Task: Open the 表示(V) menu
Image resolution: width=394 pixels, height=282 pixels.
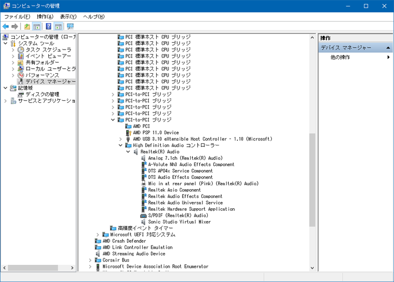Action: click(68, 17)
